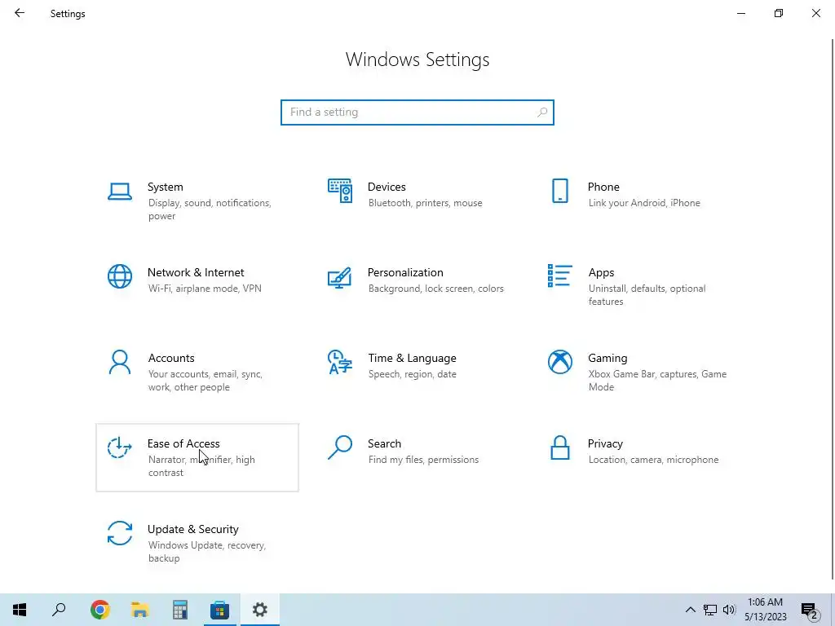Screen dimensions: 835x626
Task: Click the volume speaker tray icon
Action: 729,610
